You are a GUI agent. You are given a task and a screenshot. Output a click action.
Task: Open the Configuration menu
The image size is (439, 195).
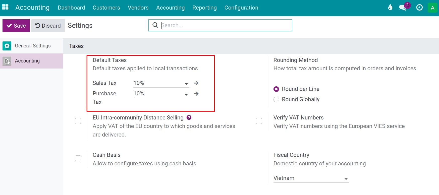[x=241, y=8]
